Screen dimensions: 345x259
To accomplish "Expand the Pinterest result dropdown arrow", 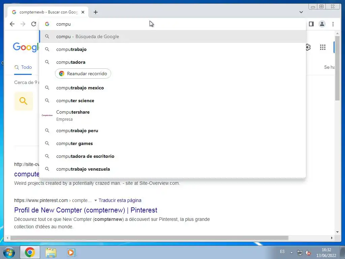I will coord(95,200).
